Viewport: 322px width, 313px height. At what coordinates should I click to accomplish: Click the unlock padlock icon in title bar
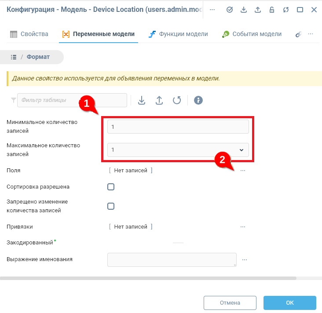[272, 10]
